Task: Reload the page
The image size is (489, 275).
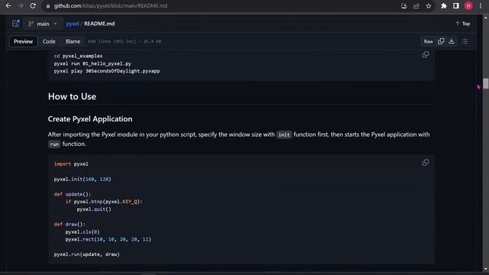Action: (33, 6)
